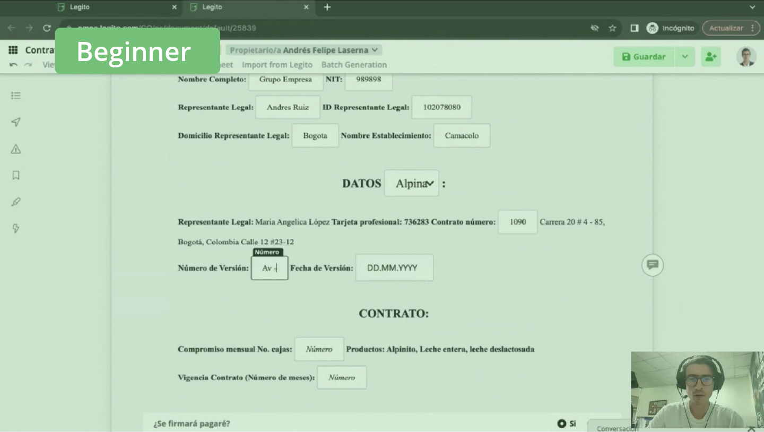Click the Contrato número field 1090

[518, 222]
